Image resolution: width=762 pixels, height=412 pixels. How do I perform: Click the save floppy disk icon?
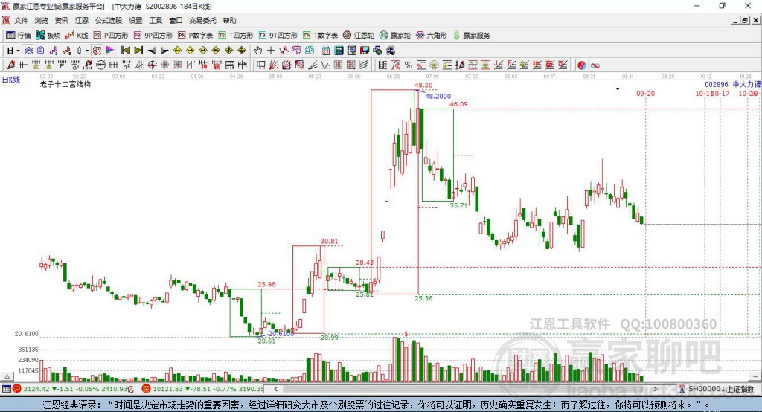pos(365,51)
